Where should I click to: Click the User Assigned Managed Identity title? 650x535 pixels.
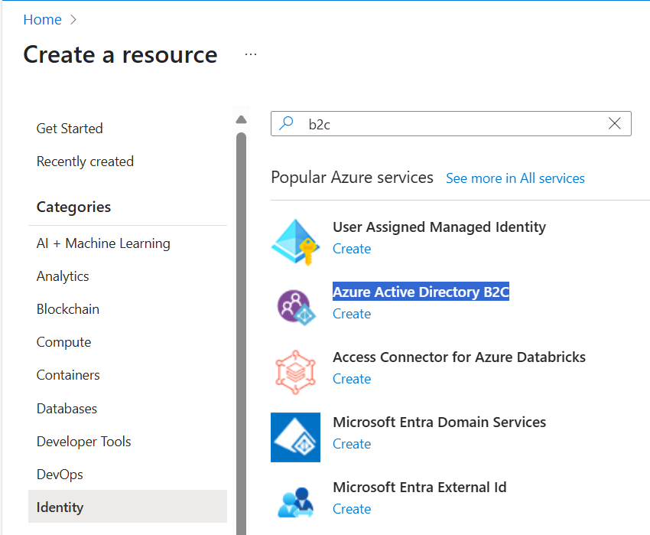coord(440,227)
